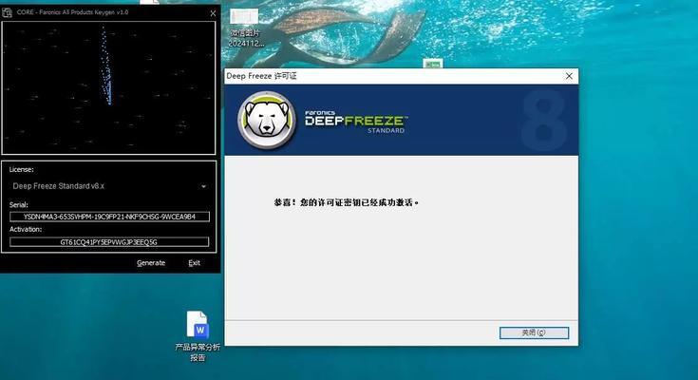
Task: Click the Exit button in the keygen
Action: tap(194, 263)
